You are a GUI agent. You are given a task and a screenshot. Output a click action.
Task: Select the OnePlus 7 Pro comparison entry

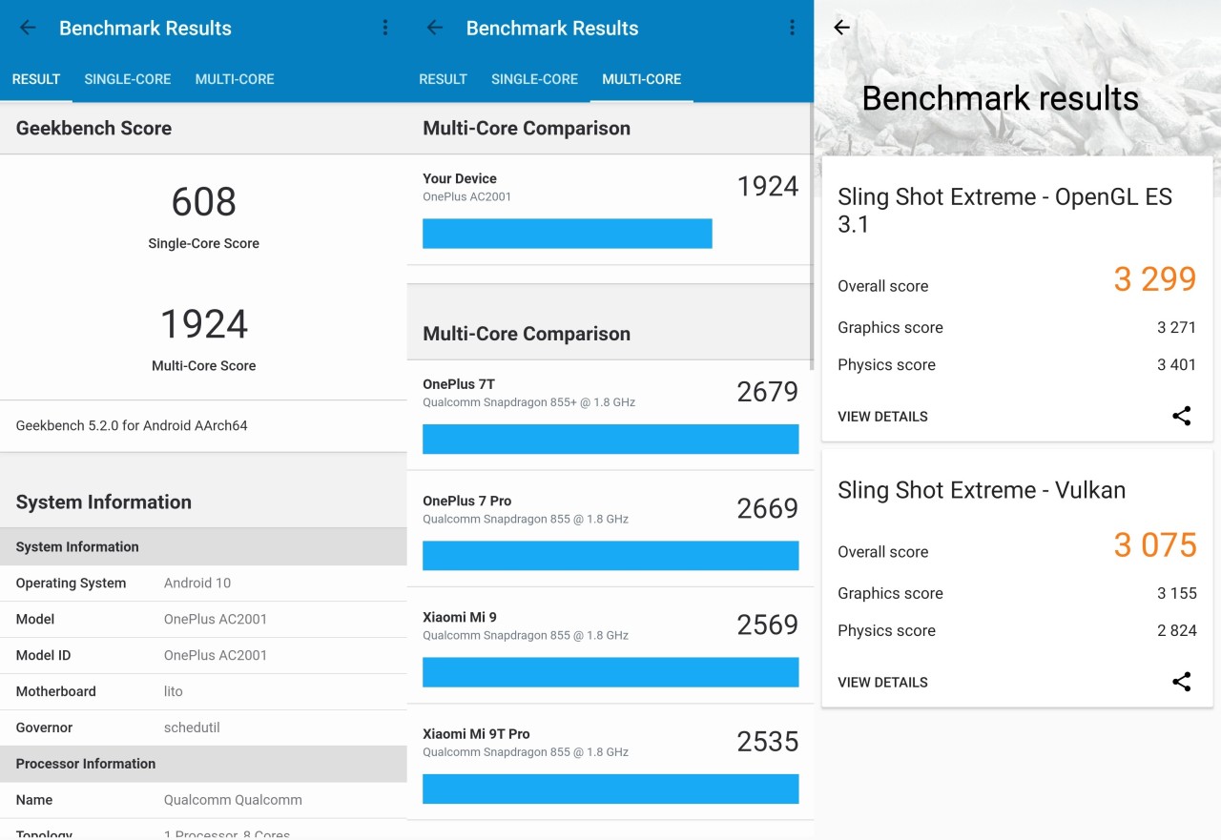pos(610,509)
